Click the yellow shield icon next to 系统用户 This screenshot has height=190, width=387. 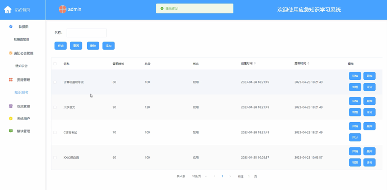coord(11,119)
